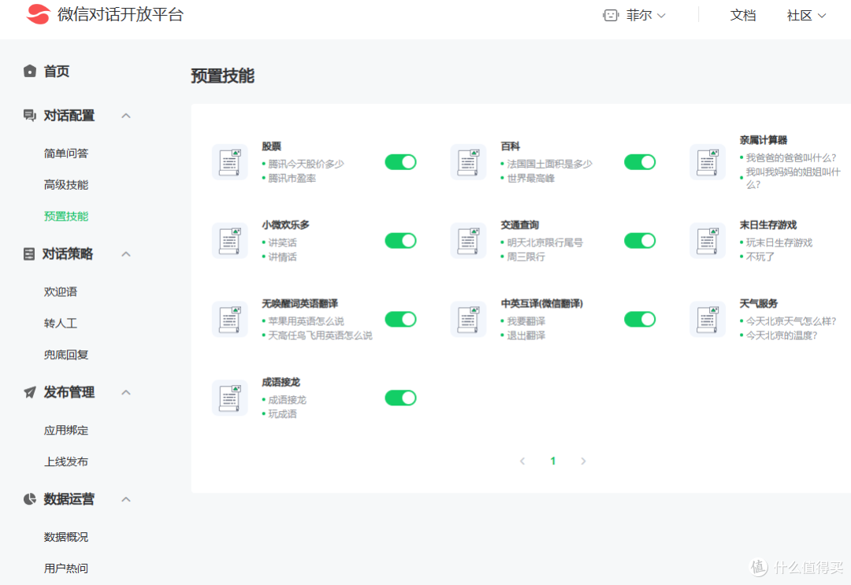This screenshot has height=585, width=851.
Task: Open 上线发布 under 发布管理
Action: [x=66, y=461]
